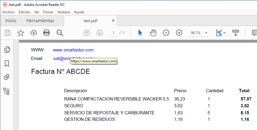Zoom in with the plus button
The image size is (257, 130).
point(179,33)
